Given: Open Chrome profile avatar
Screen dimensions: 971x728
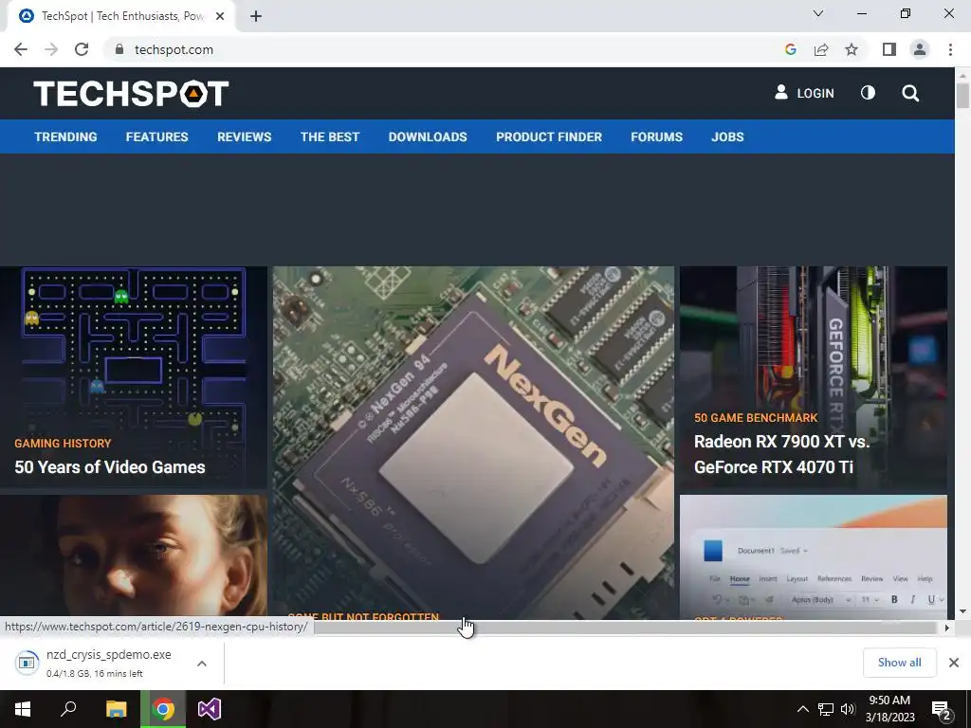Looking at the screenshot, I should tap(920, 49).
